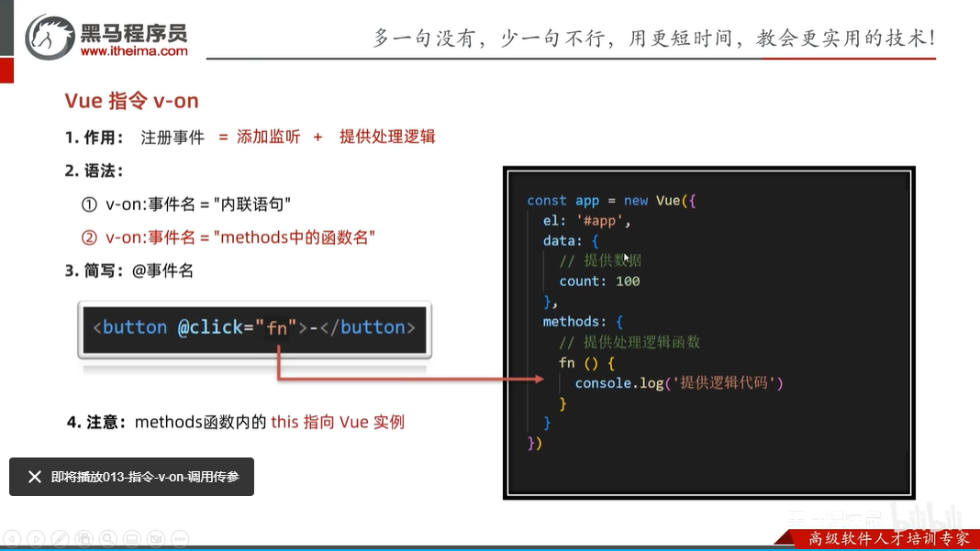Click the 'Vue 指令 v-on' slide title
Image resolution: width=980 pixels, height=551 pixels.
[131, 101]
